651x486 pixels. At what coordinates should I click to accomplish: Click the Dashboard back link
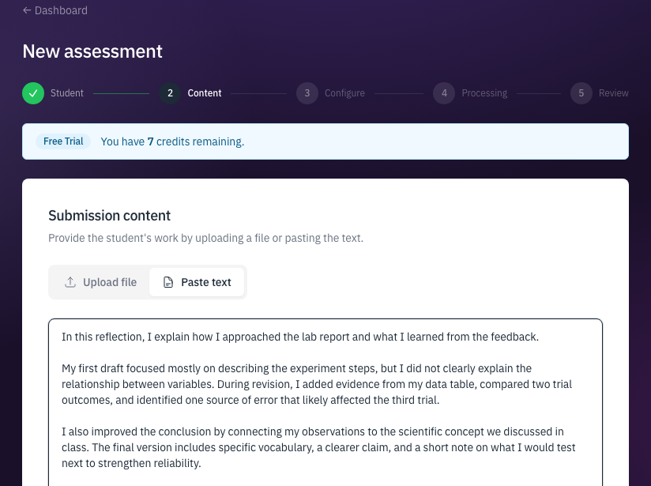tap(61, 10)
